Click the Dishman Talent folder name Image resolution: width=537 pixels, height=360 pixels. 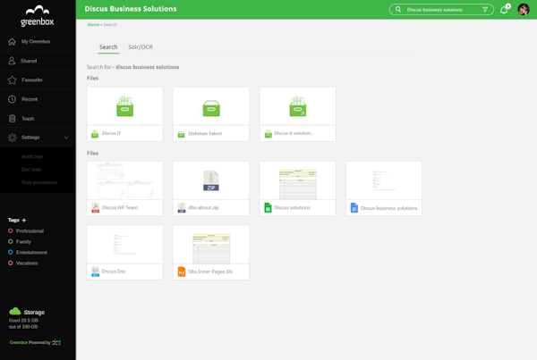click(x=205, y=134)
